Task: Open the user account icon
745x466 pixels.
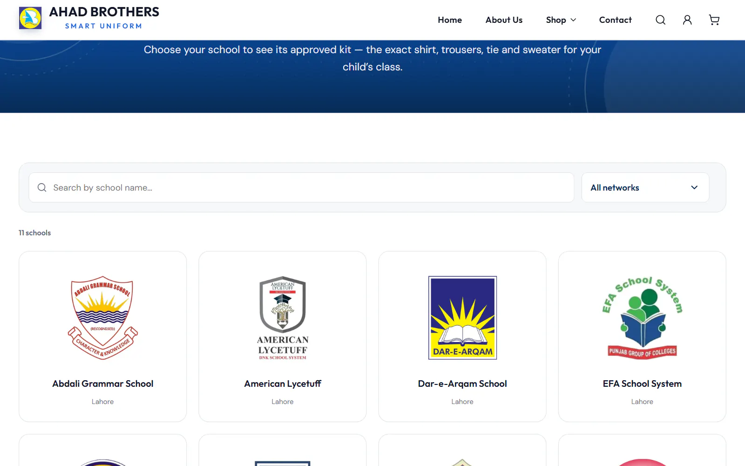Action: pyautogui.click(x=687, y=20)
